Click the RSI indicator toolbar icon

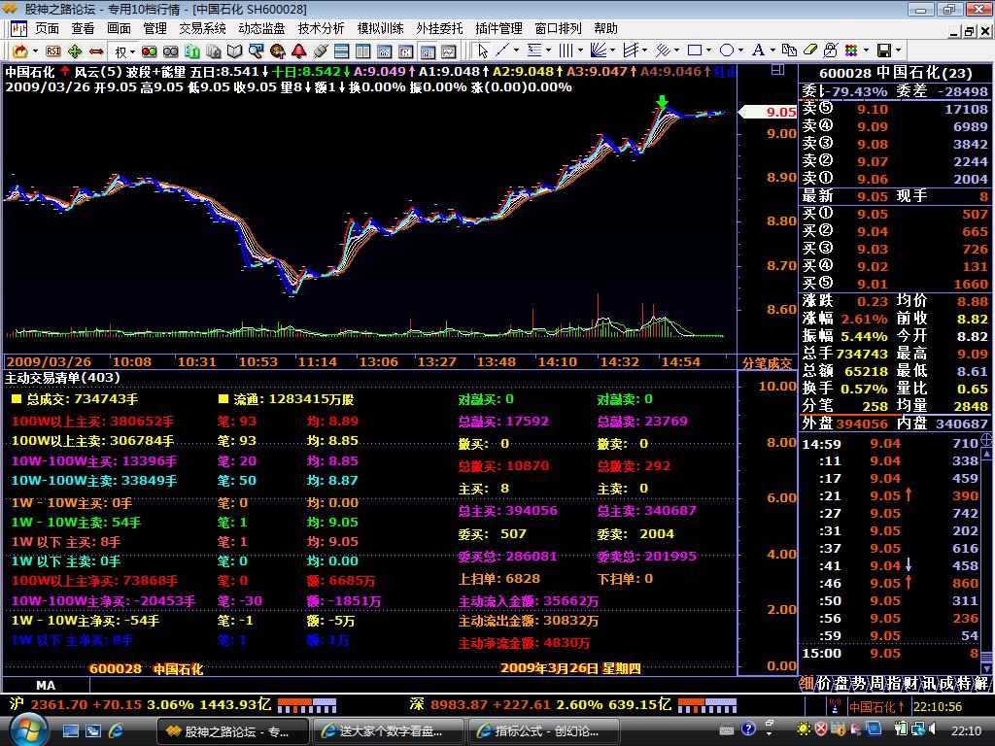tap(53, 51)
